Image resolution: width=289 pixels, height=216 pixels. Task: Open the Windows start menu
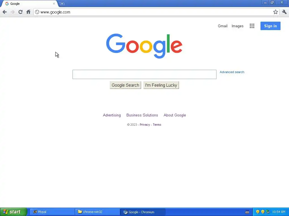(14, 212)
